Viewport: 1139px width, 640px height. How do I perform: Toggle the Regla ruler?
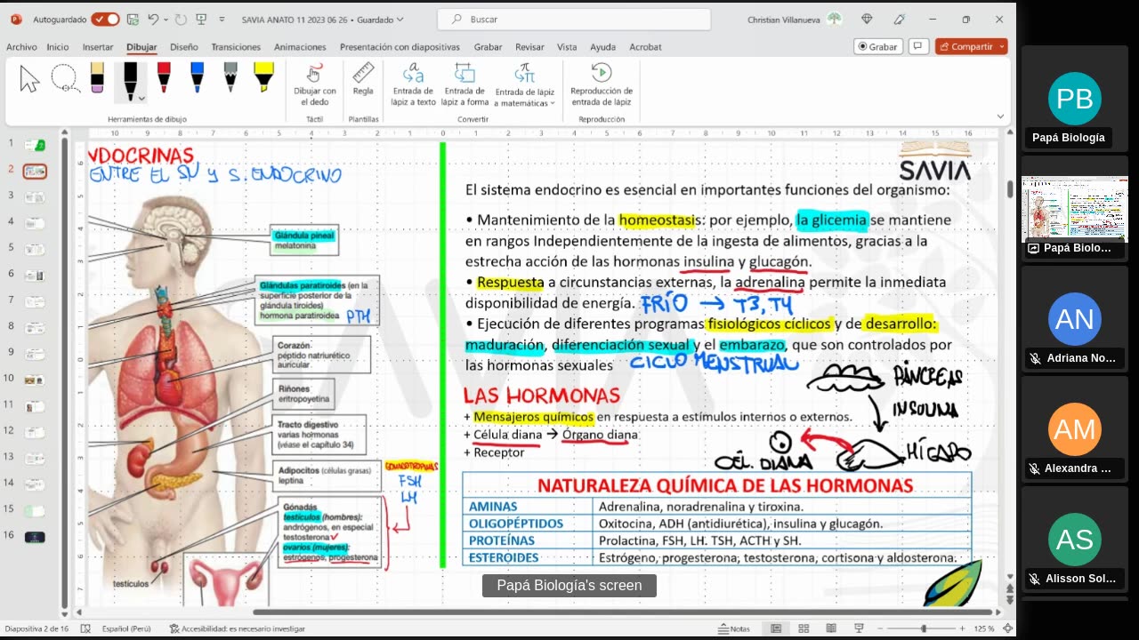(x=363, y=80)
